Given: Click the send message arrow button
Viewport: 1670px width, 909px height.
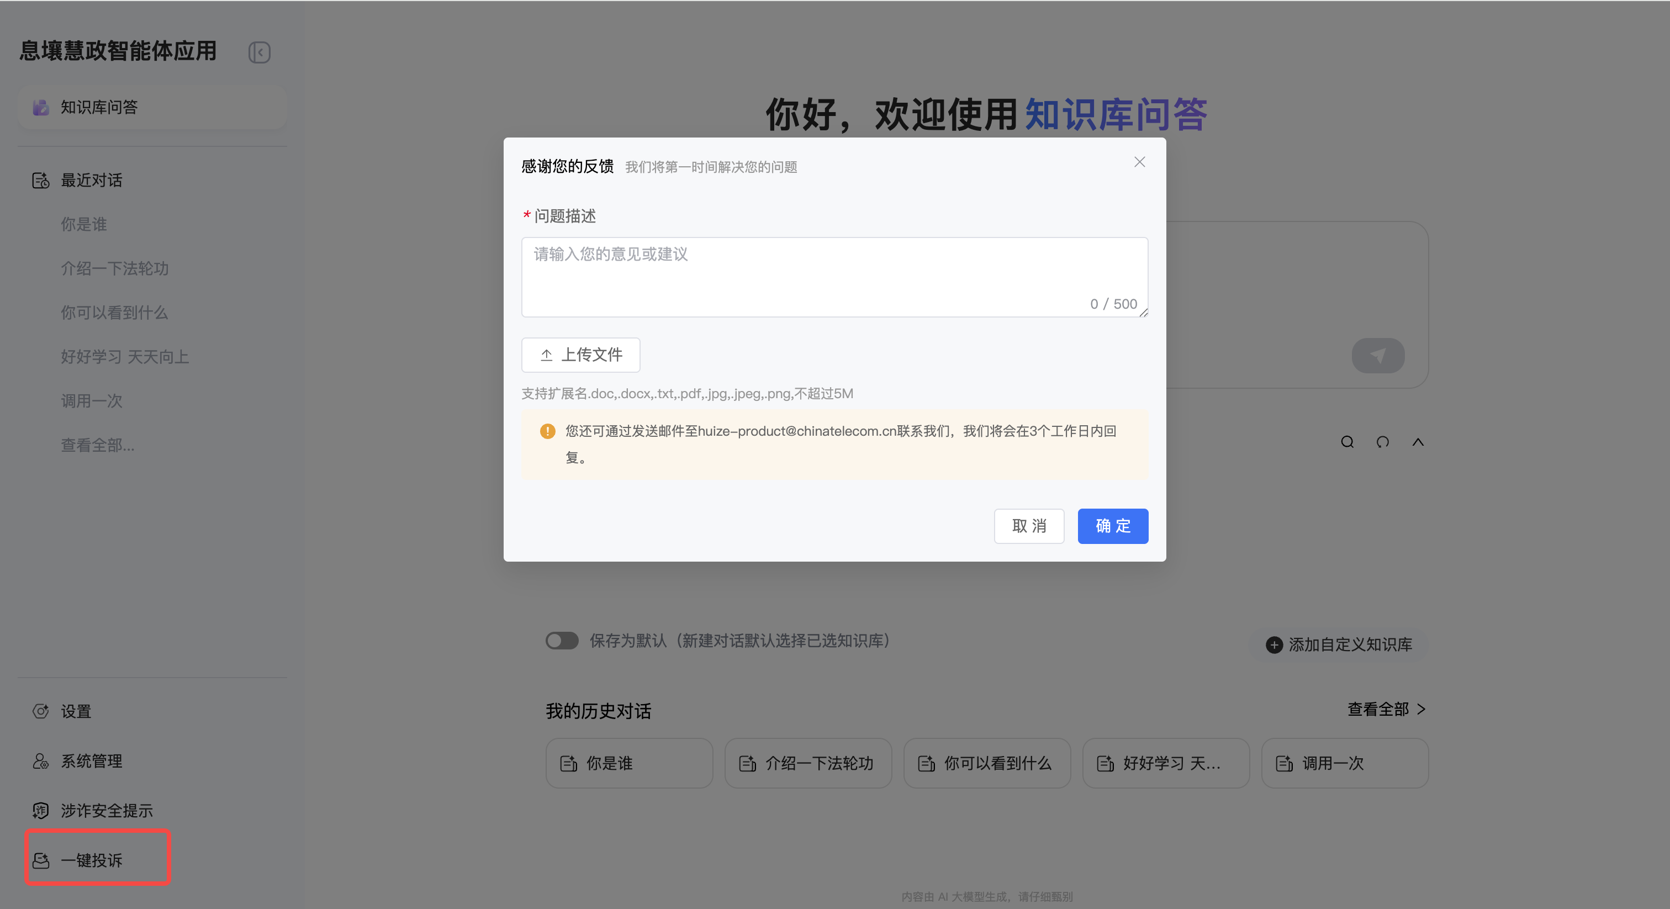Looking at the screenshot, I should click(x=1378, y=355).
